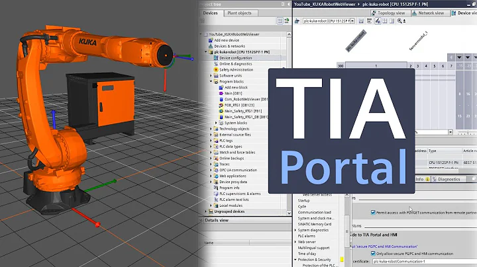Open the plc-kuka-robot device selector dropdown
Screen dimensions: 477x267
point(352,21)
